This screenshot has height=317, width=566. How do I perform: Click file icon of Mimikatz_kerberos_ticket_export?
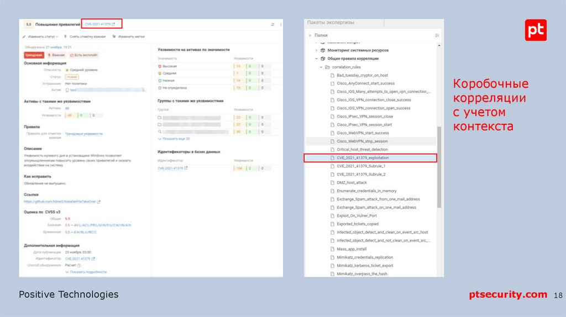[x=332, y=266]
